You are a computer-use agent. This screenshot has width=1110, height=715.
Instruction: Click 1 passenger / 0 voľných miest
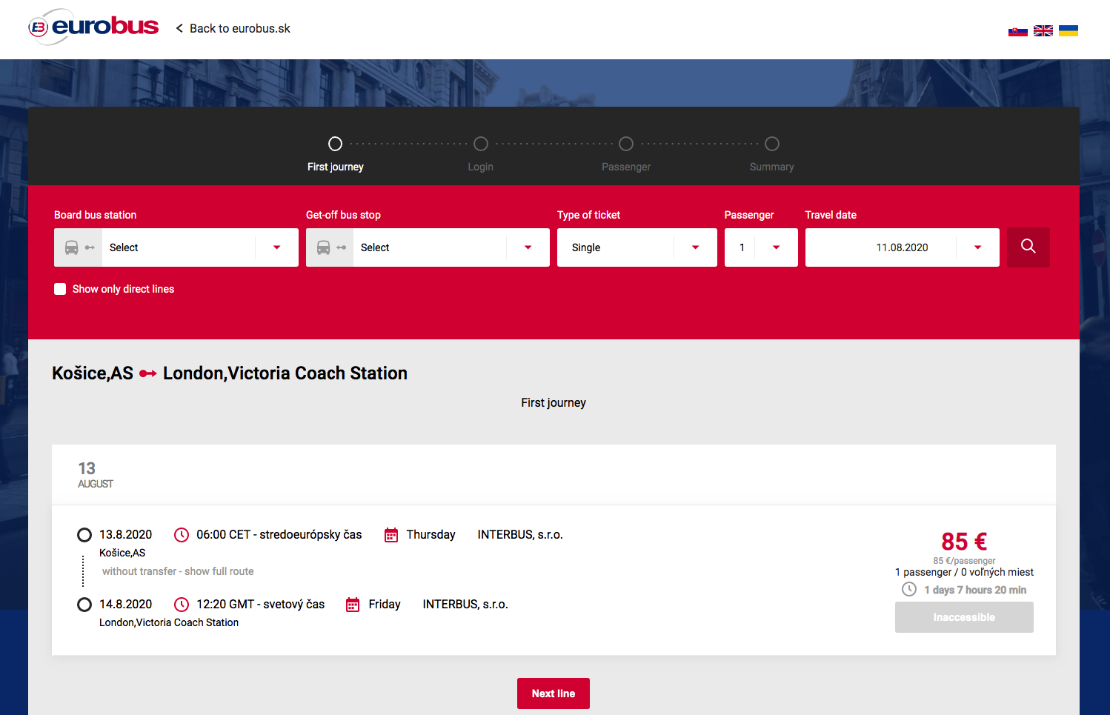(x=964, y=572)
